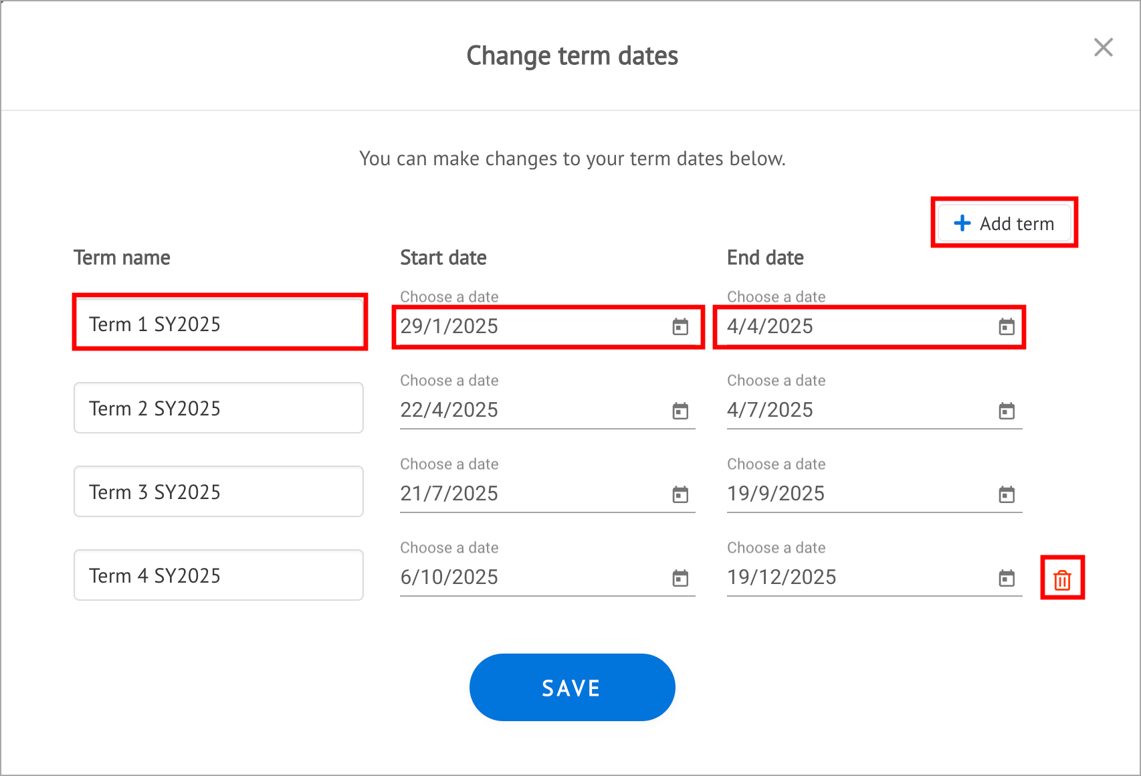Viewport: 1141px width, 776px height.
Task: Edit the Term 2 SY2025 name field
Action: point(219,408)
